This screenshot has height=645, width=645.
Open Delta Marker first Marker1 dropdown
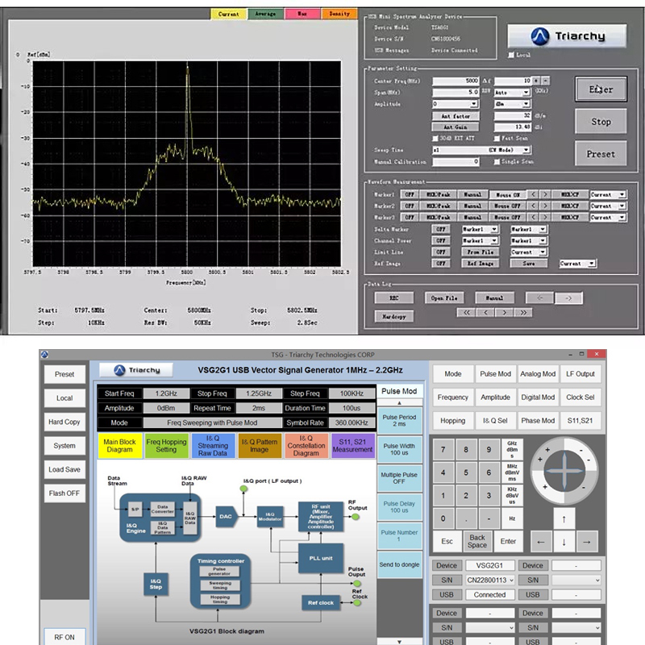[494, 229]
